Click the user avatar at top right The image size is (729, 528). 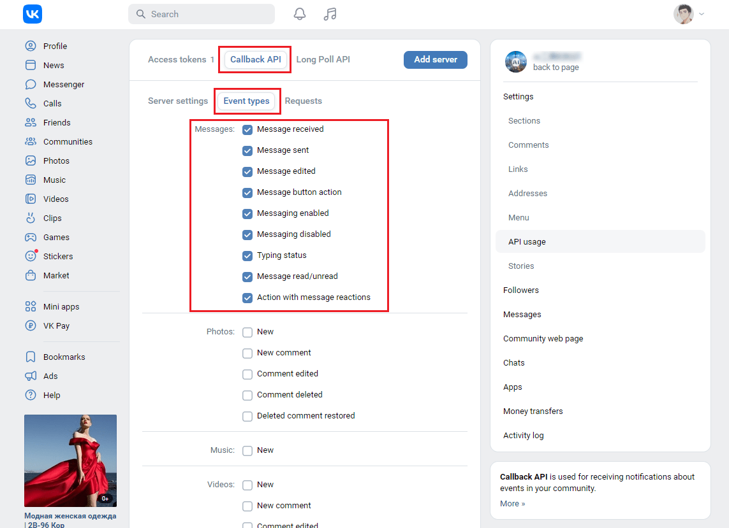point(684,14)
